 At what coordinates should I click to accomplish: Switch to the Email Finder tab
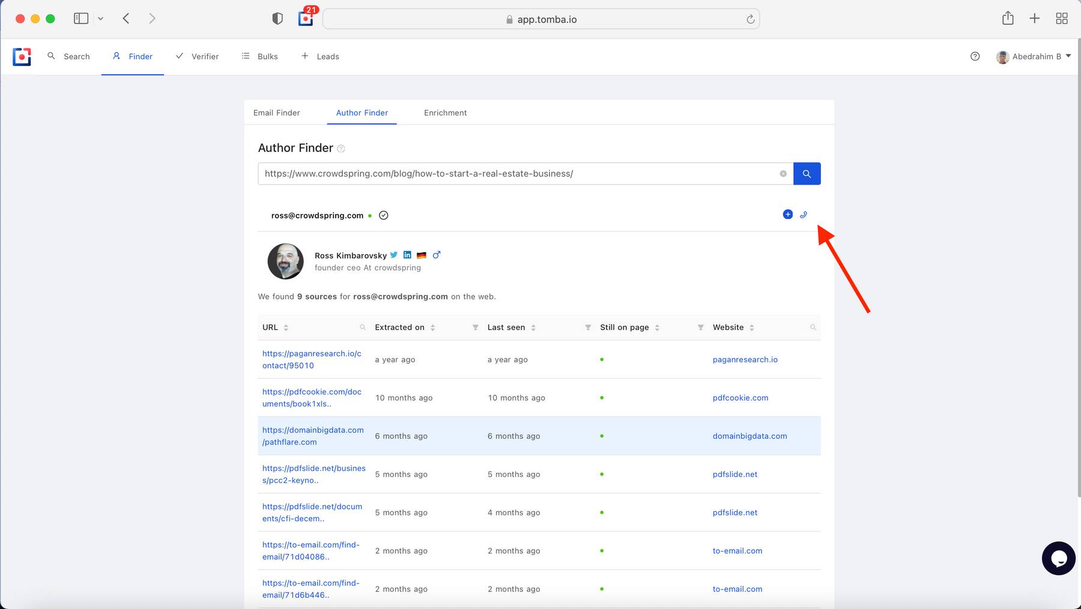(x=276, y=113)
